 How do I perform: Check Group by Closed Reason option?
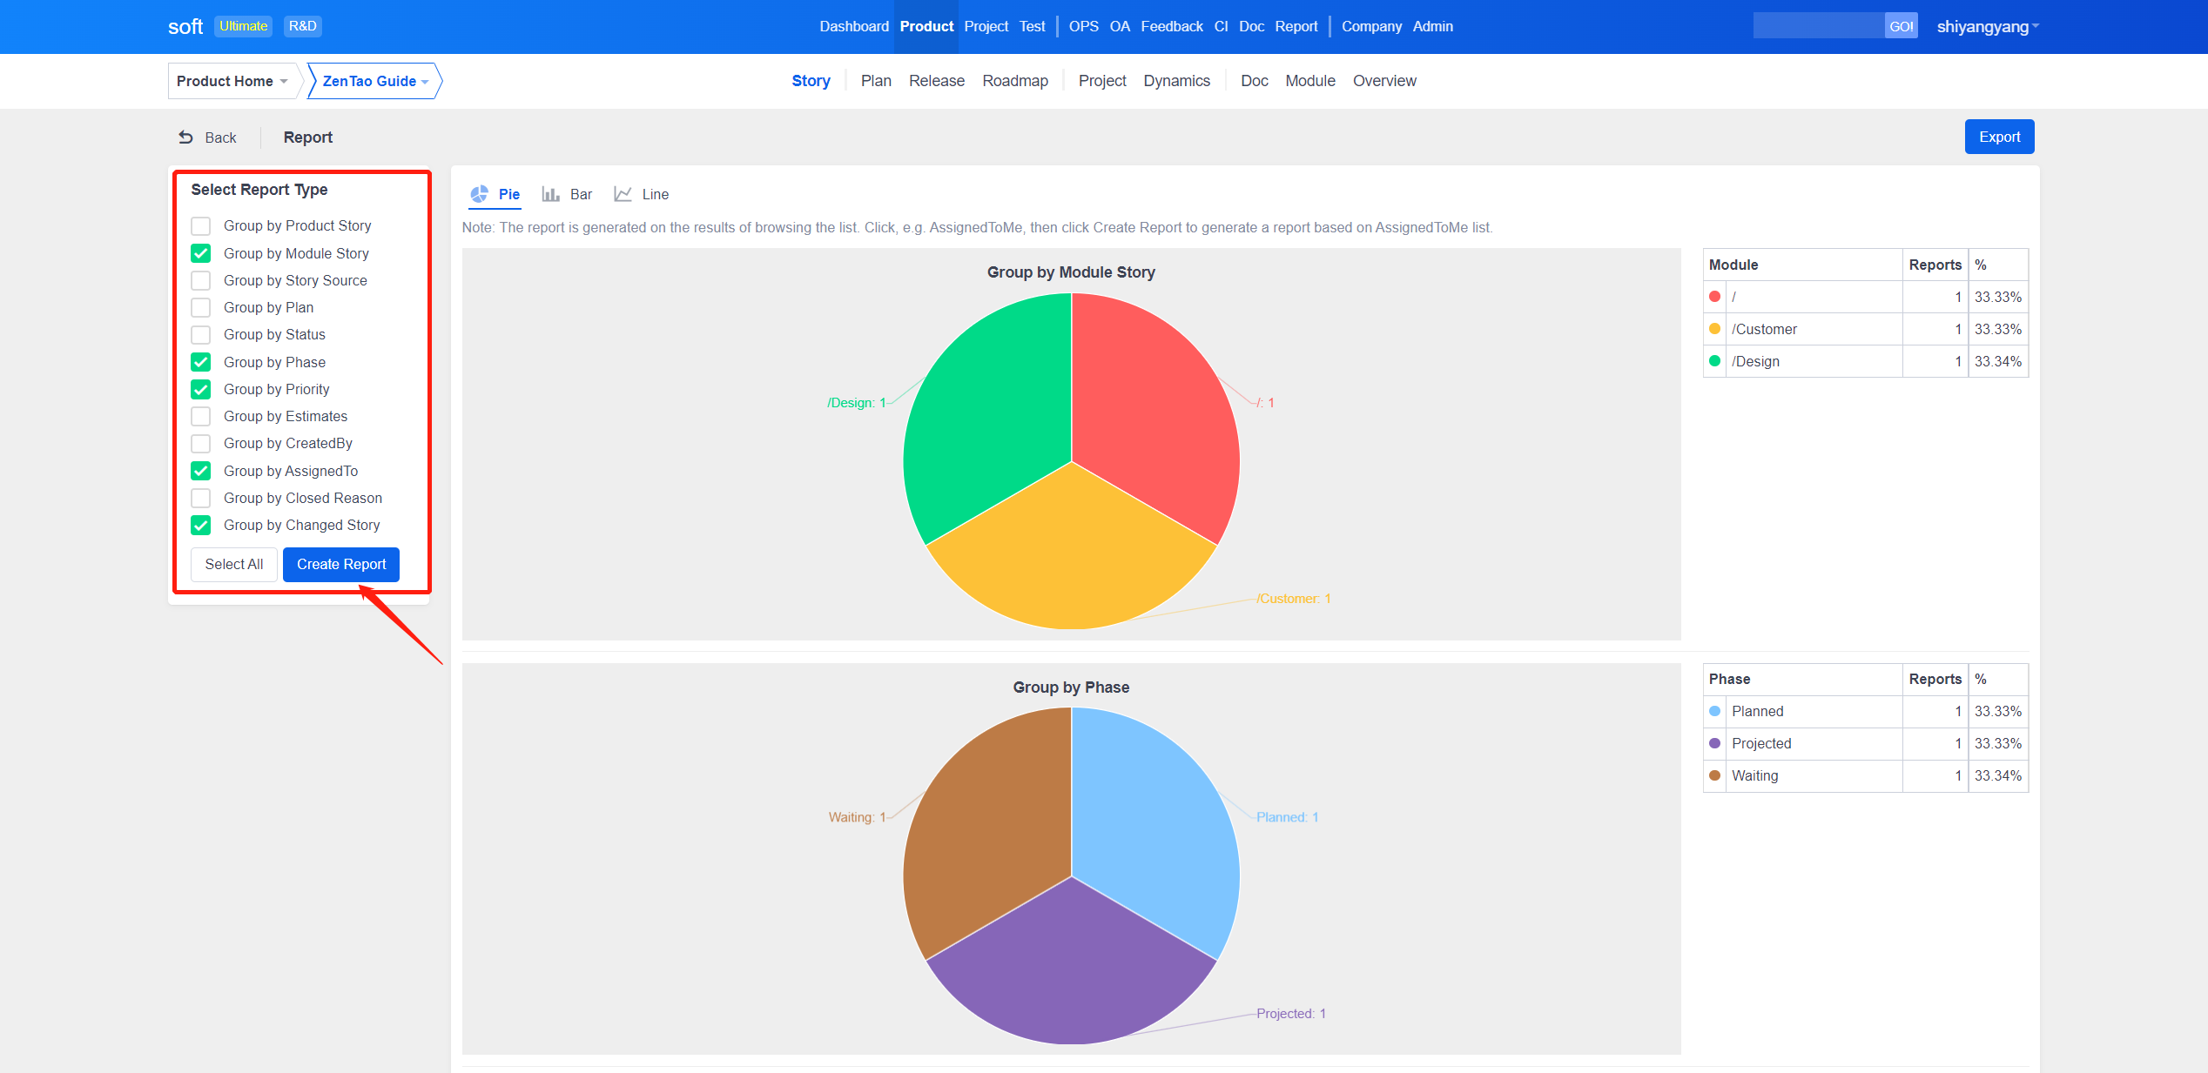[201, 498]
